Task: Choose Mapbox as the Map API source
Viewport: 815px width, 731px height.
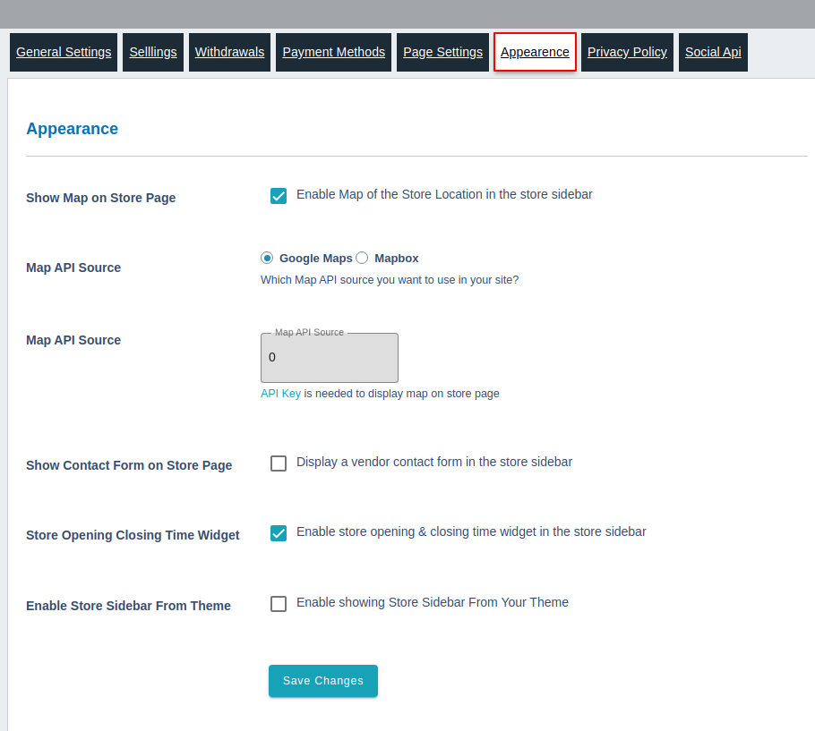Action: point(362,257)
